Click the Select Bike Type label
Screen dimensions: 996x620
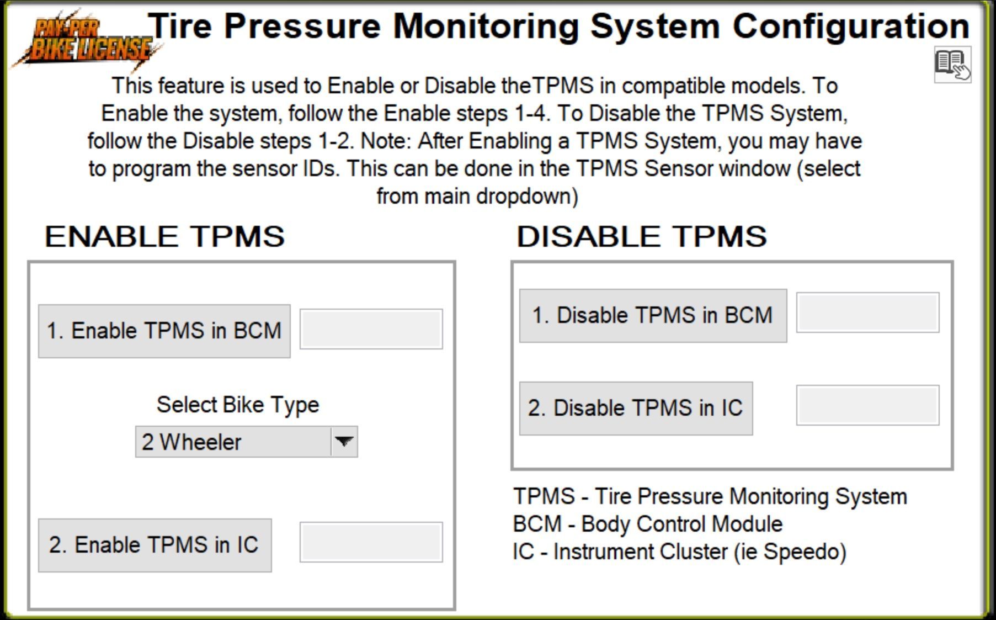click(238, 405)
